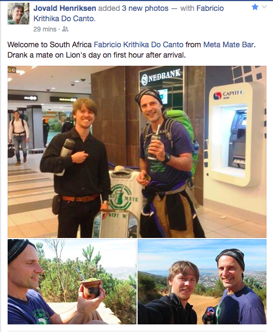The image size is (273, 332).
Task: Open Jovald Henriksen's profile name link
Action: 65,8
